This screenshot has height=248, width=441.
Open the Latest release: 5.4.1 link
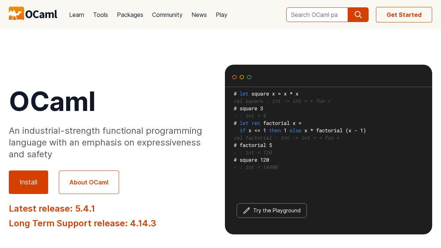(x=52, y=209)
